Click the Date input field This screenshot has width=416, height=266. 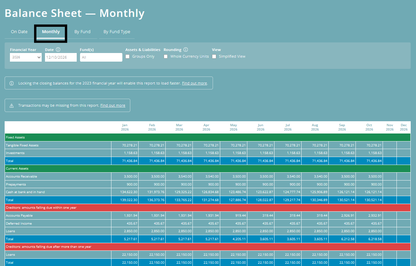61,57
